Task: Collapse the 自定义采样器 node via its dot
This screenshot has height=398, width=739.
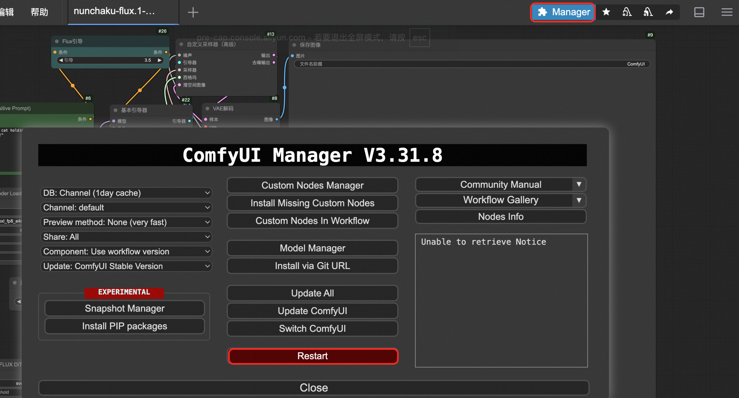Action: coord(181,44)
